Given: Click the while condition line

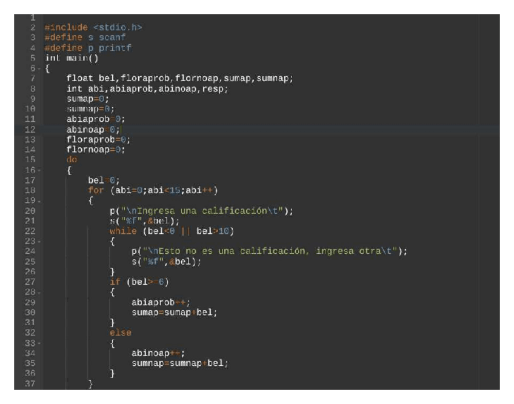Looking at the screenshot, I should pos(172,231).
